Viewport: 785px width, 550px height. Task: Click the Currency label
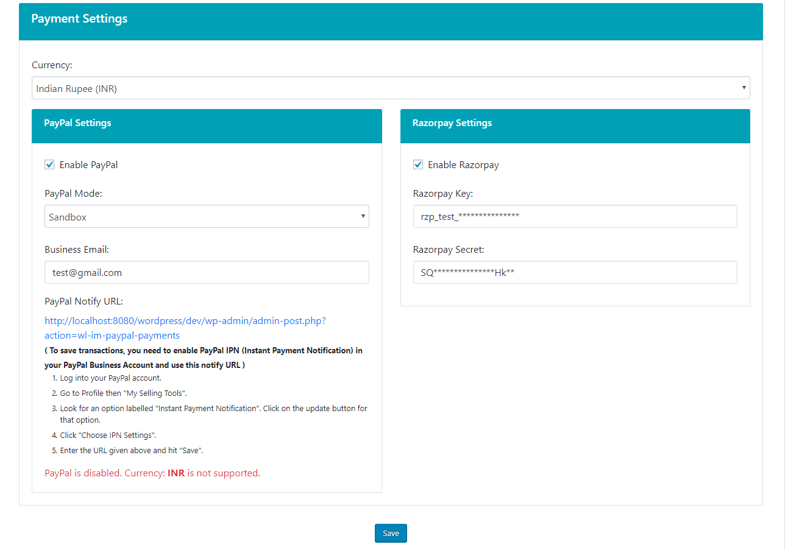point(52,65)
